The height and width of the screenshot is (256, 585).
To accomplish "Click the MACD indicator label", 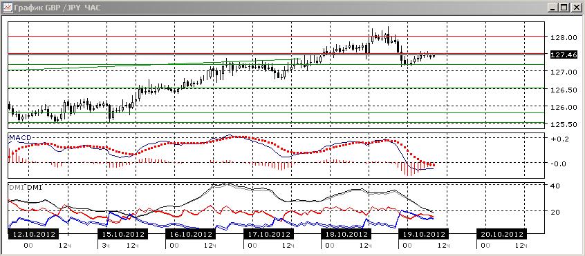I will click(20, 138).
